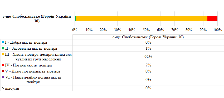Select the thin green bar segment at 0%
The height and width of the screenshot is (98, 224).
pos(75,18)
